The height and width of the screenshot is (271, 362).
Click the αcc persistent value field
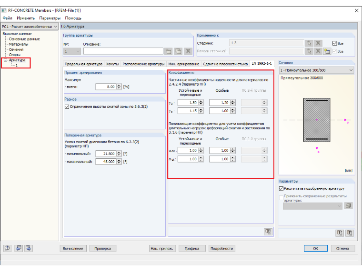tap(188, 151)
